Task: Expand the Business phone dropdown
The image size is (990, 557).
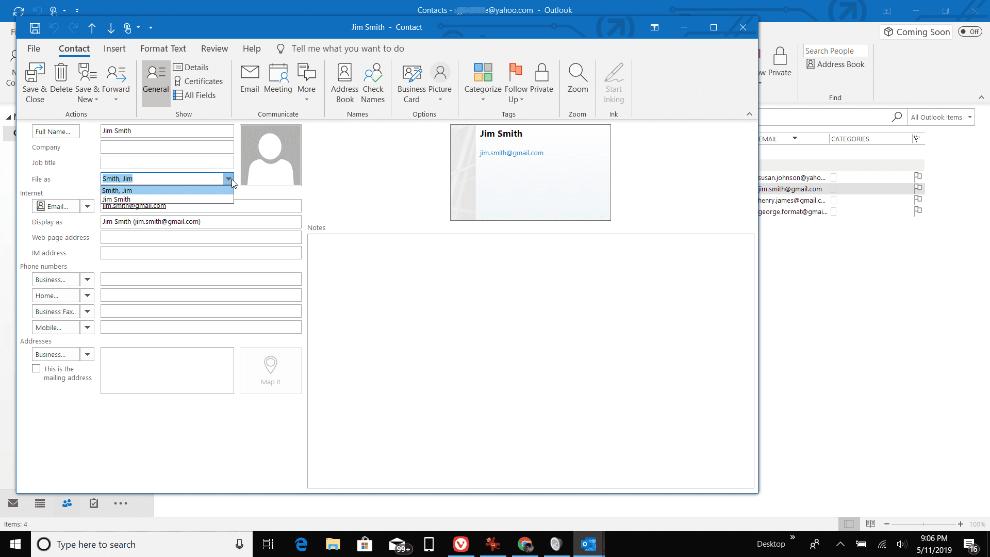Action: [87, 280]
